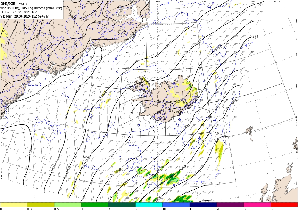Select the "15W" longitude label
The height and width of the screenshot is (211, 298).
pos(180,1)
